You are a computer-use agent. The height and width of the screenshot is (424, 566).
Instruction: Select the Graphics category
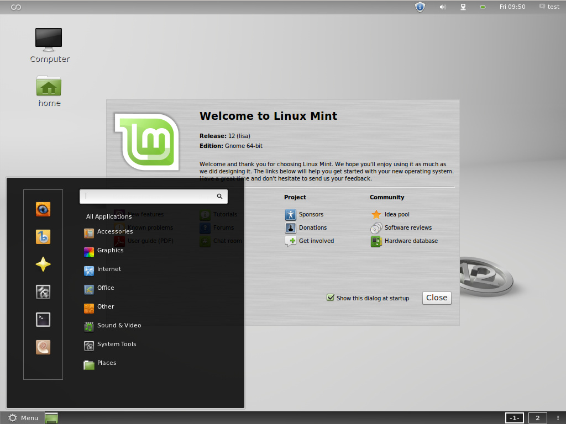(103, 251)
